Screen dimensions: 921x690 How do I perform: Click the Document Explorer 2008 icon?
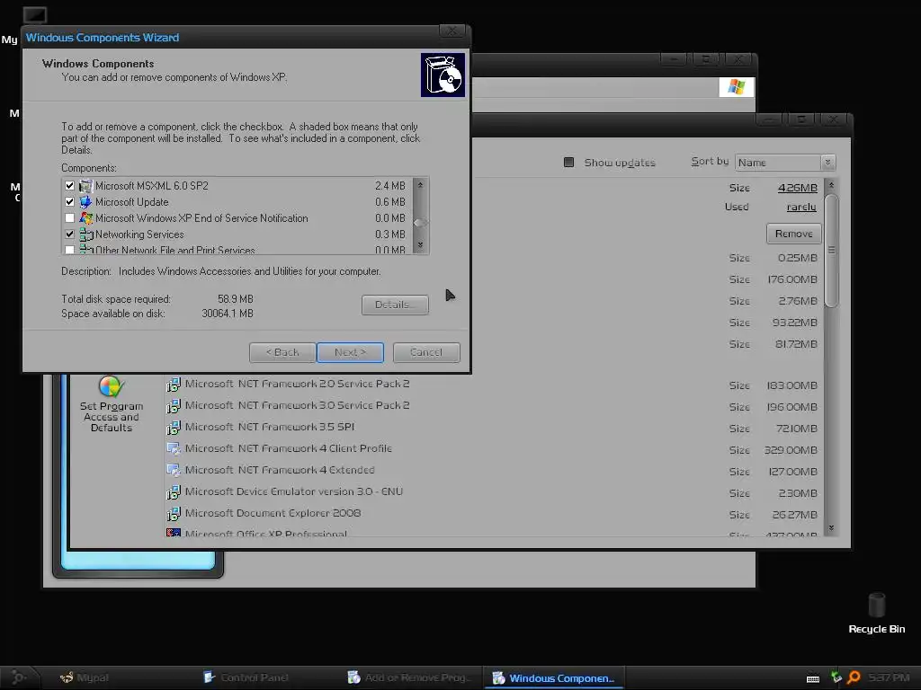point(174,513)
